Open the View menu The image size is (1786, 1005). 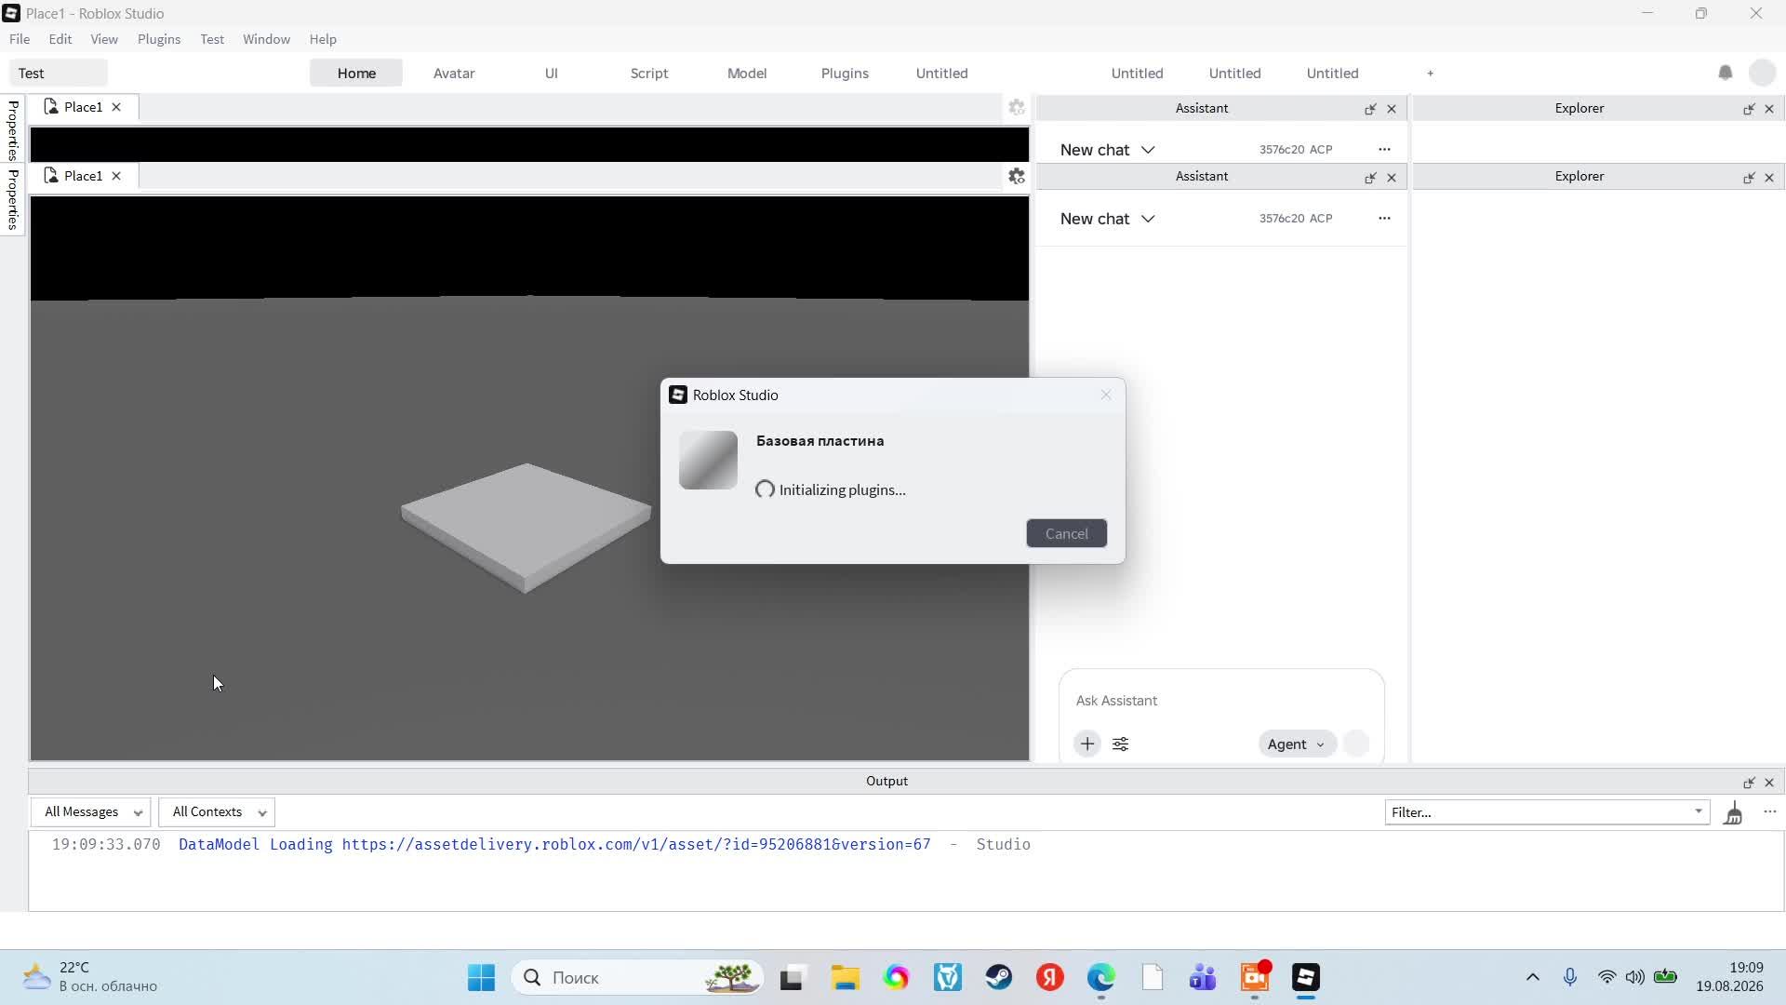pyautogui.click(x=104, y=39)
